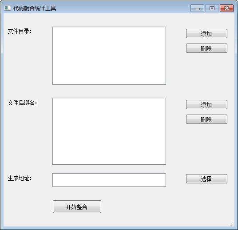Click 选择 to choose the output path
238x230 pixels.
coord(206,179)
